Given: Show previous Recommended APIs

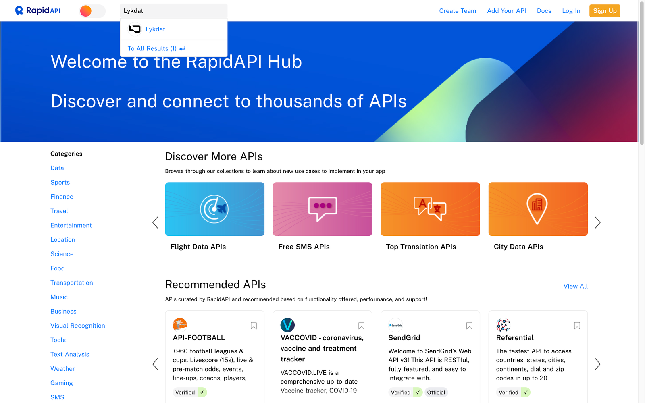Looking at the screenshot, I should pos(155,364).
